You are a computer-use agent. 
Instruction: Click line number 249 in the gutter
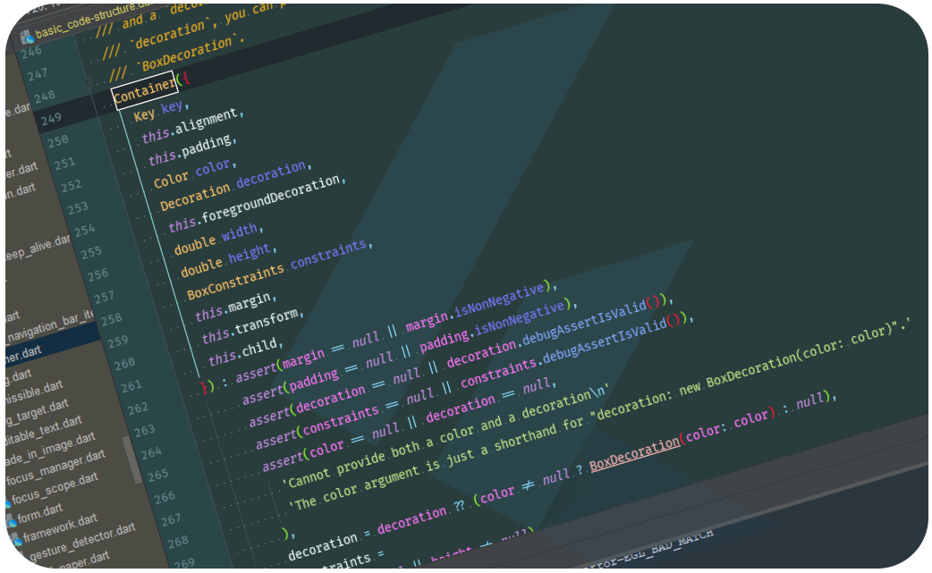click(51, 119)
